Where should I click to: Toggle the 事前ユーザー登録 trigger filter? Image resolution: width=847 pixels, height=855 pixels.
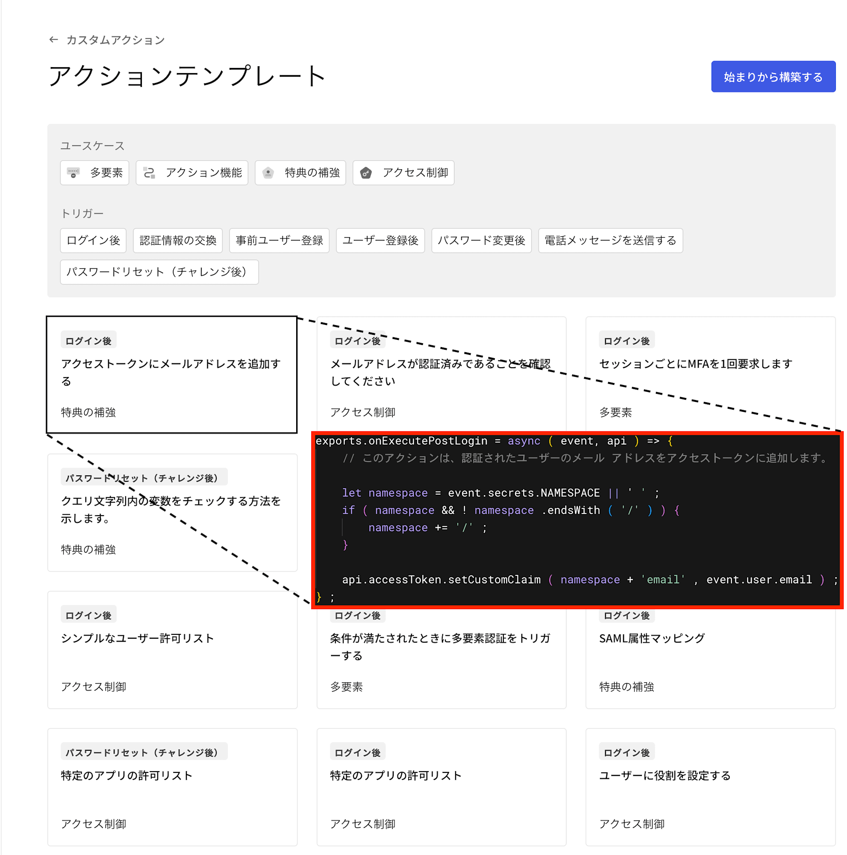click(x=279, y=240)
